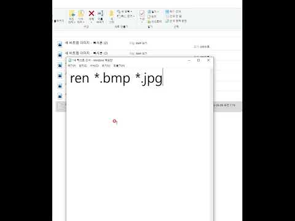295x221 pixels.
Task: Open the Notepad Help (도움말) menu
Action: pos(119,66)
